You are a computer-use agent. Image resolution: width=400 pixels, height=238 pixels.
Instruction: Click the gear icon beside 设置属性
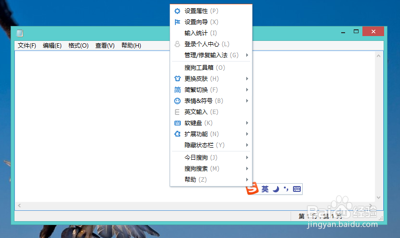point(177,11)
